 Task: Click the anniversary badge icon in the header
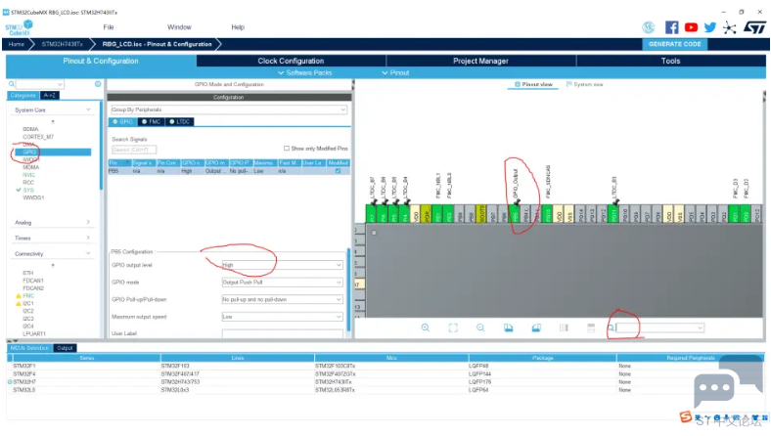tap(649, 27)
